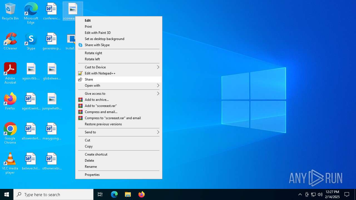
Task: Select Set as desktop background
Action: [119, 39]
